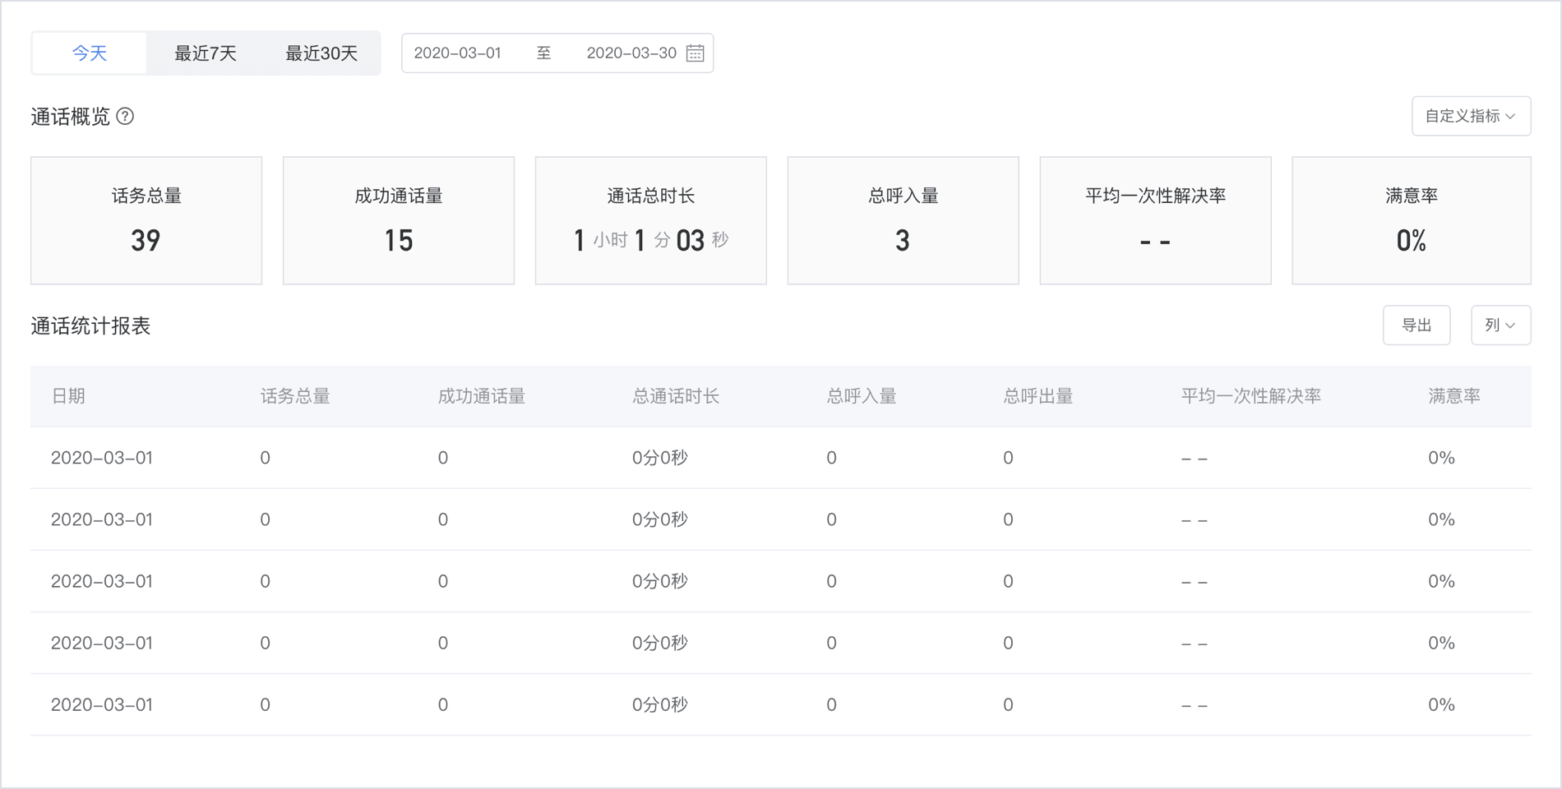Image resolution: width=1562 pixels, height=789 pixels.
Task: Select the 总呼入量 overview card
Action: (x=903, y=220)
